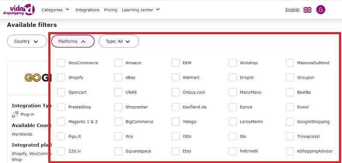Tick the Amazon checkbox
The width and height of the screenshot is (342, 163).
118,63
